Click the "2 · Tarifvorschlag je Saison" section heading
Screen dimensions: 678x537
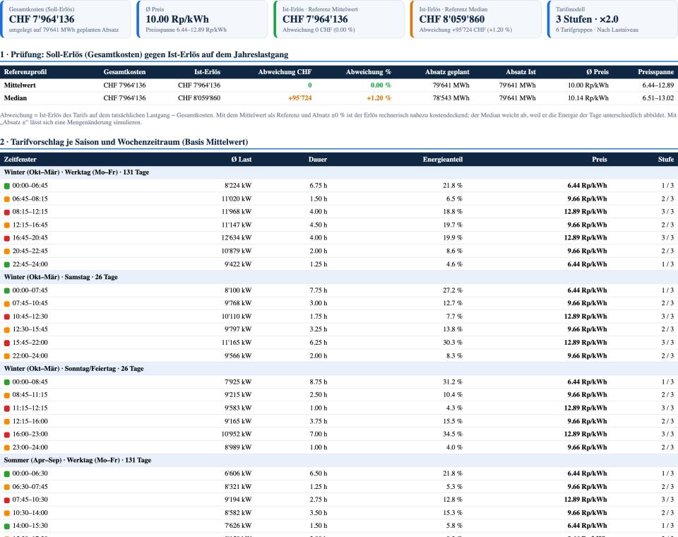point(124,142)
